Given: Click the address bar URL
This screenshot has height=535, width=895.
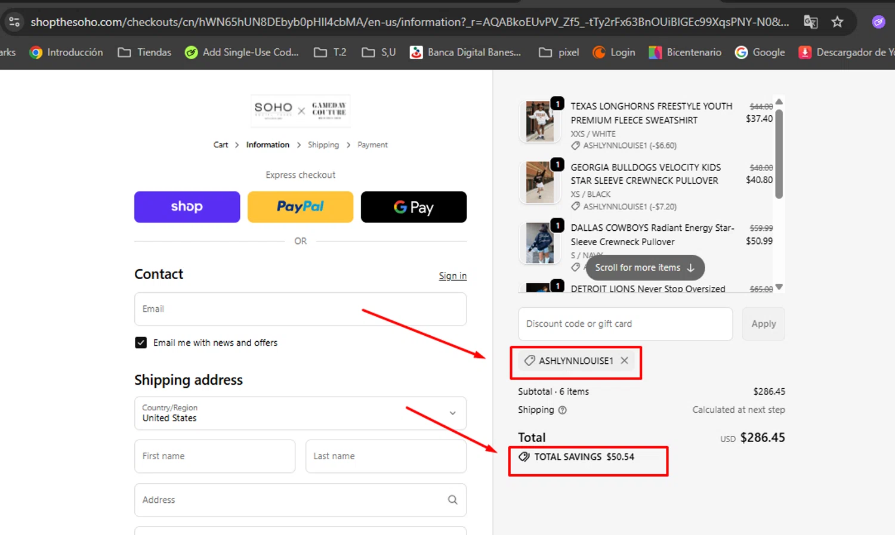Looking at the screenshot, I should [409, 22].
